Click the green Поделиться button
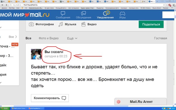This screenshot has height=110, width=176. point(151,24)
